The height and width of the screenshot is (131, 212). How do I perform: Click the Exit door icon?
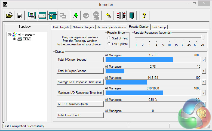coord(131,15)
